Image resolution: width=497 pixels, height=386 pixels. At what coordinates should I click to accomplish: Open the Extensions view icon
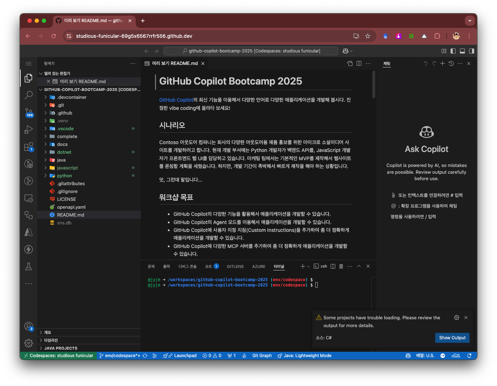(x=29, y=147)
